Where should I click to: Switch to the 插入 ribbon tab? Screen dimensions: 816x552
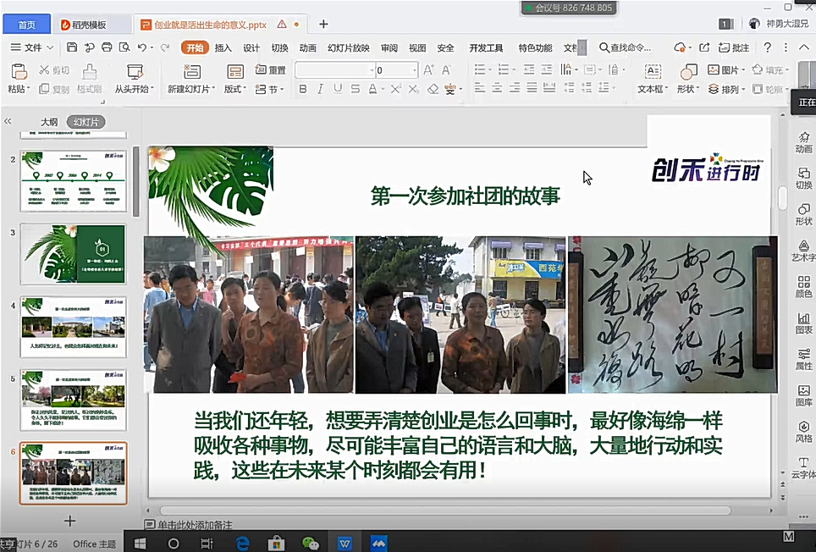pos(223,47)
